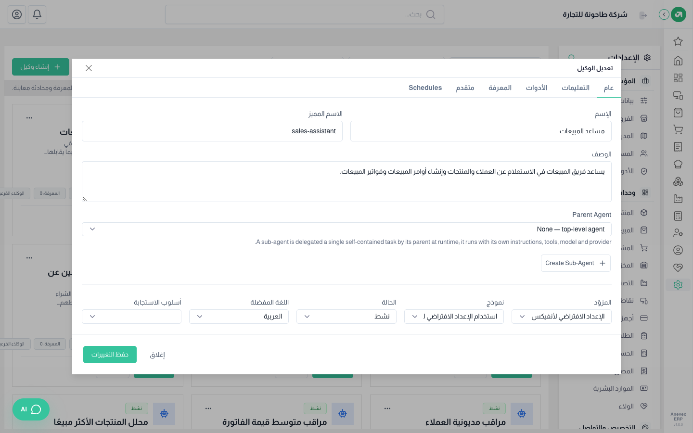
Task: Select the عام tab
Action: point(609,88)
